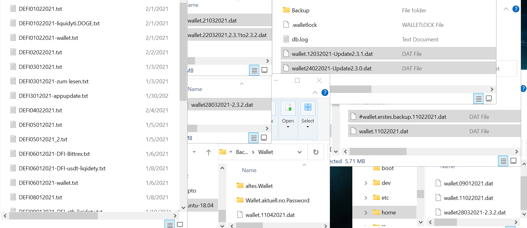Click wallet24022021-Update2.3.0.dat file icon
This screenshot has height=228, width=527.
coord(286,68)
